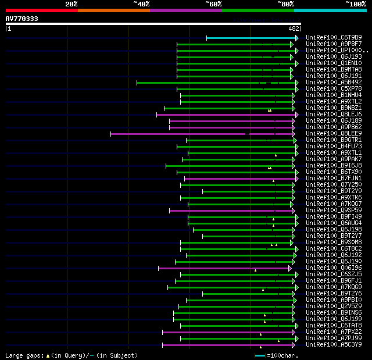
Task: Click the purple alignment bar for Q8LEE9
Action: coord(202,134)
